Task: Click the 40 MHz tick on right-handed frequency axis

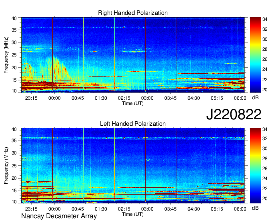Action: pos(14,18)
